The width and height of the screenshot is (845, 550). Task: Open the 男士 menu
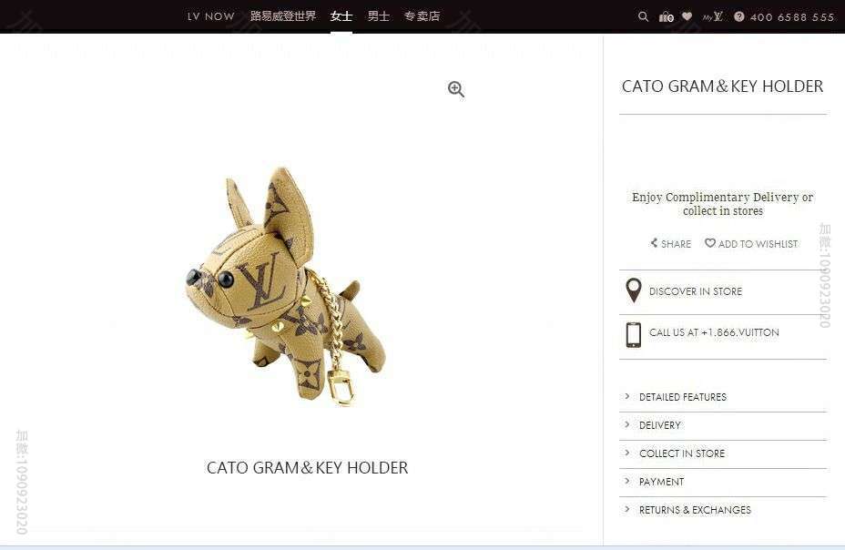pyautogui.click(x=378, y=16)
